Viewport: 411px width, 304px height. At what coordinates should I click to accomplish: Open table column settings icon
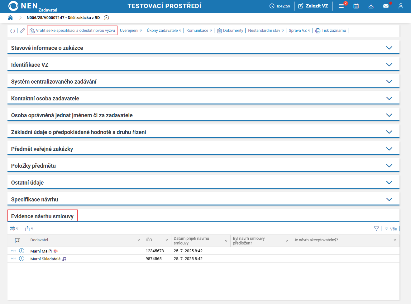pyautogui.click(x=17, y=240)
